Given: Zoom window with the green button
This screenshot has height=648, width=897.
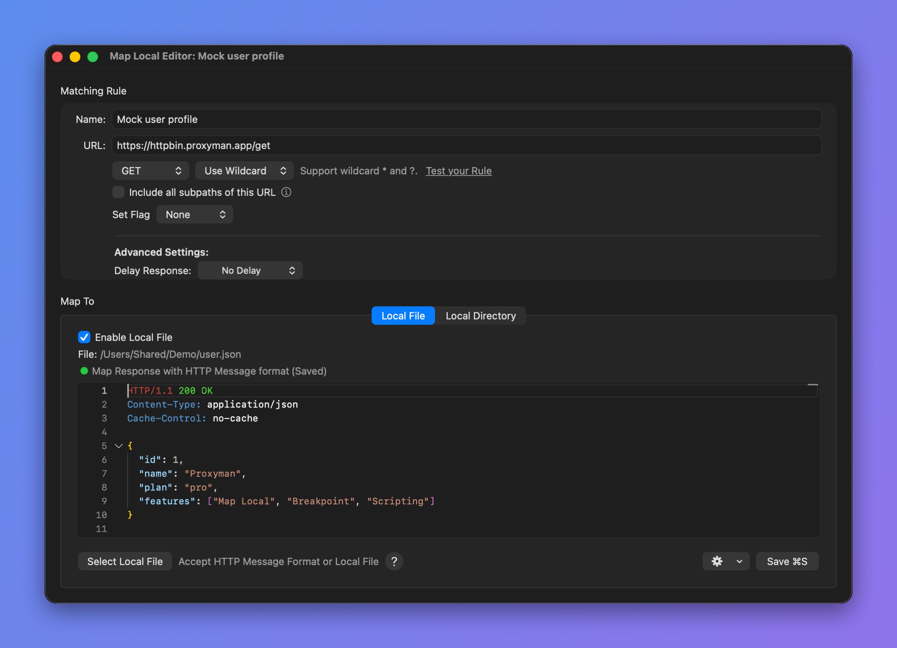Looking at the screenshot, I should [93, 57].
